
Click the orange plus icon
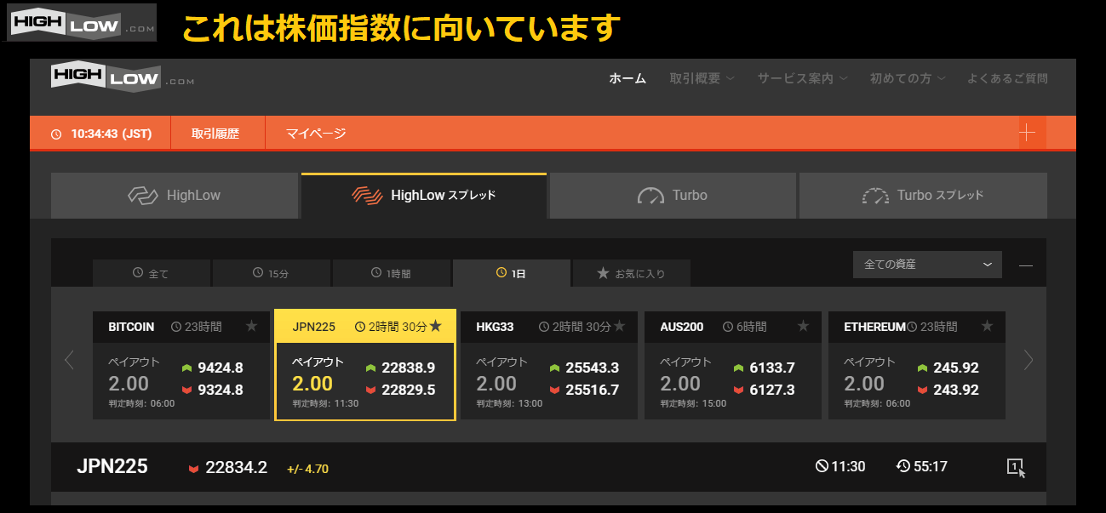pyautogui.click(x=1028, y=133)
